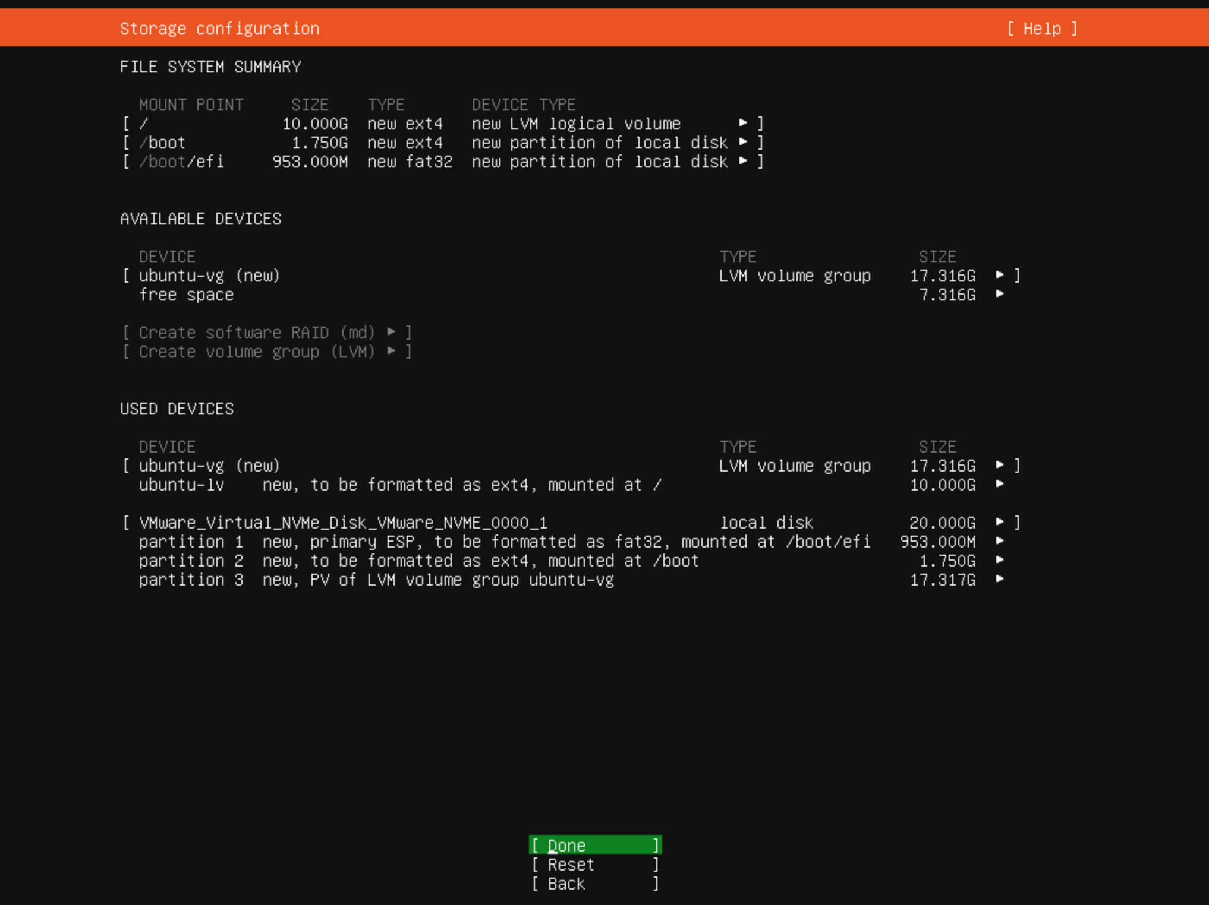This screenshot has height=905, width=1209.
Task: Open arrow for used ubuntu-vg volume group
Action: point(1000,465)
